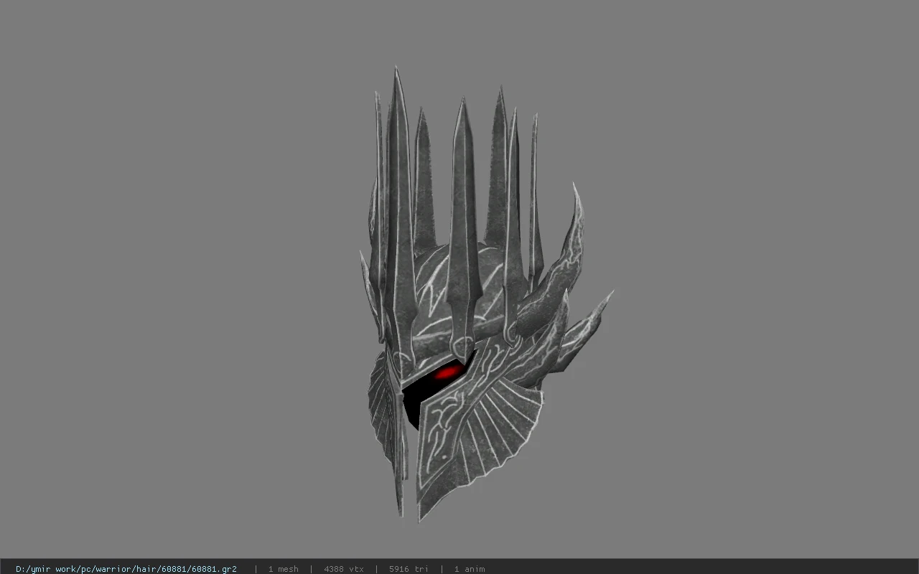Click the file path 60881.gr2 in status bar

tap(126, 569)
